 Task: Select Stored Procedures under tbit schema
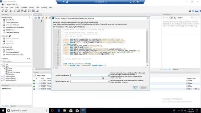pos(14,72)
